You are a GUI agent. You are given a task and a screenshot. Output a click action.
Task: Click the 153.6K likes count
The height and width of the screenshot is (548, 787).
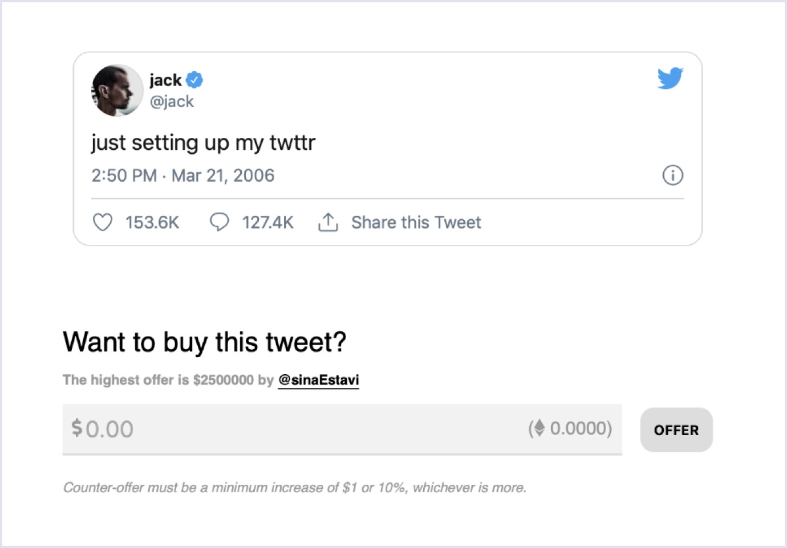click(x=152, y=222)
